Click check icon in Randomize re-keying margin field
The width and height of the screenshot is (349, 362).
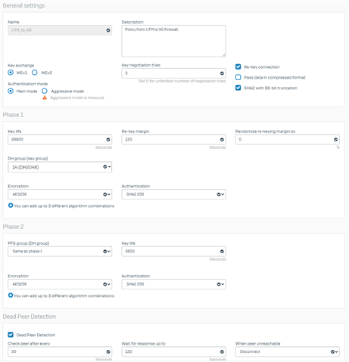pyautogui.click(x=335, y=140)
